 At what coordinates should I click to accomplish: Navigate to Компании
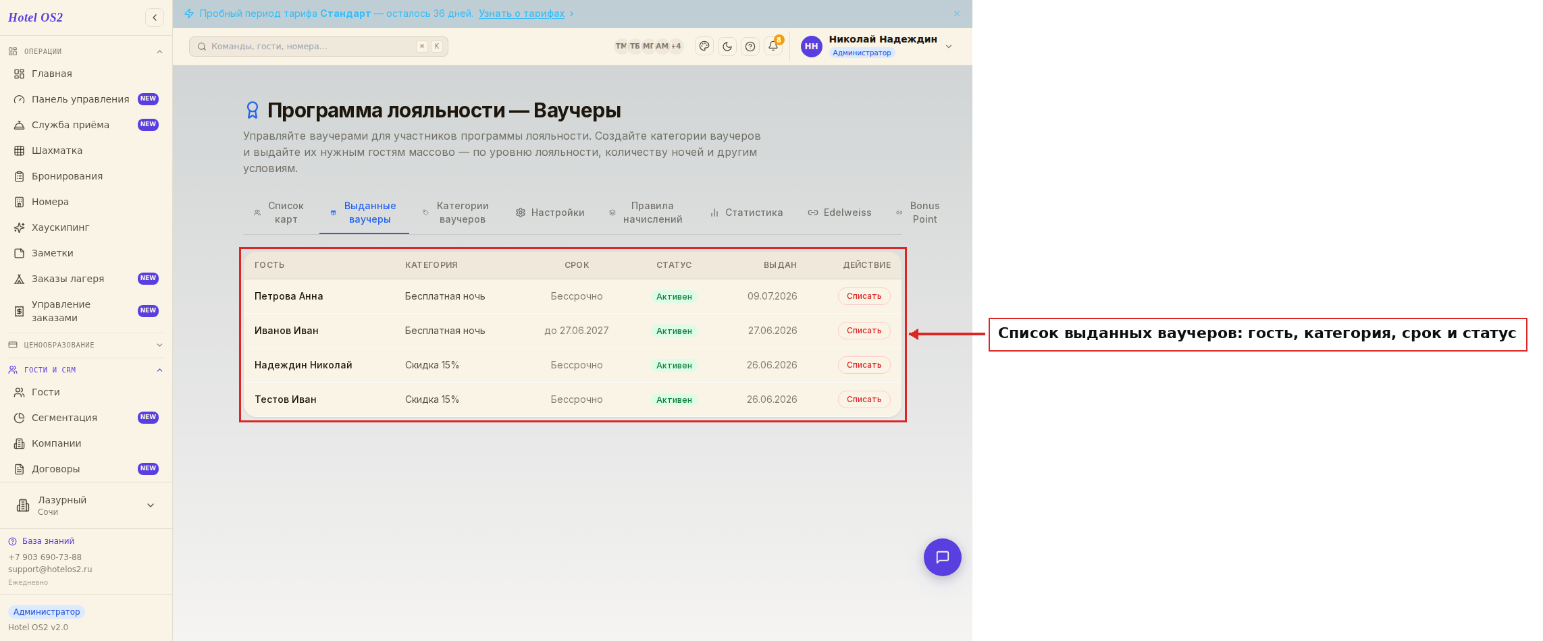(x=86, y=443)
